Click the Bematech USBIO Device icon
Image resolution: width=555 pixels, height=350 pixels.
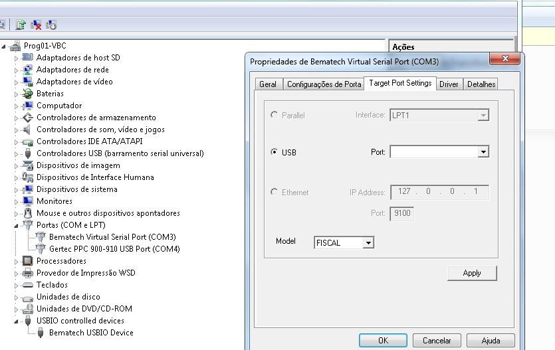pyautogui.click(x=41, y=333)
